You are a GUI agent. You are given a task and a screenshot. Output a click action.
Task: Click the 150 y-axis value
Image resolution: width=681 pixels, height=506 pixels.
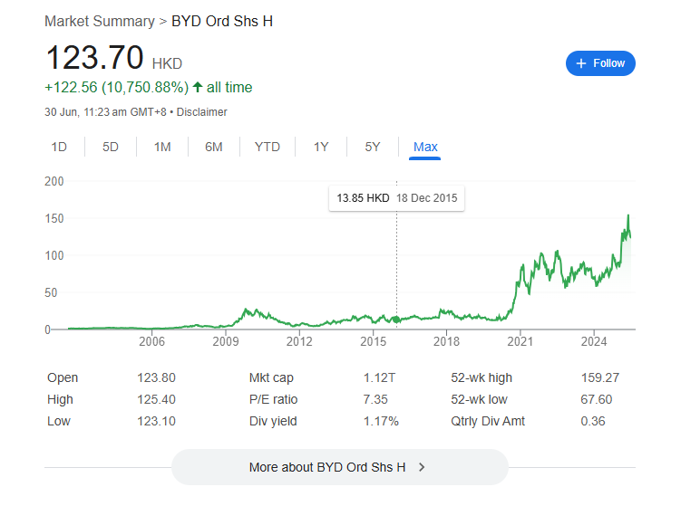tap(54, 218)
